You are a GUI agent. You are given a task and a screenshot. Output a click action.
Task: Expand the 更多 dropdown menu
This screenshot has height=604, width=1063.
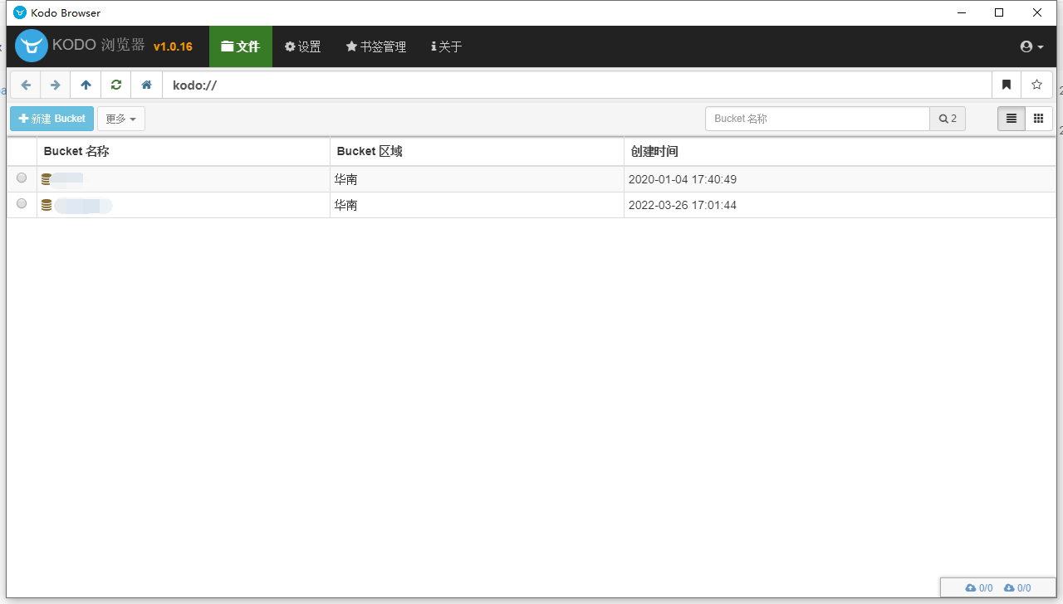(121, 119)
